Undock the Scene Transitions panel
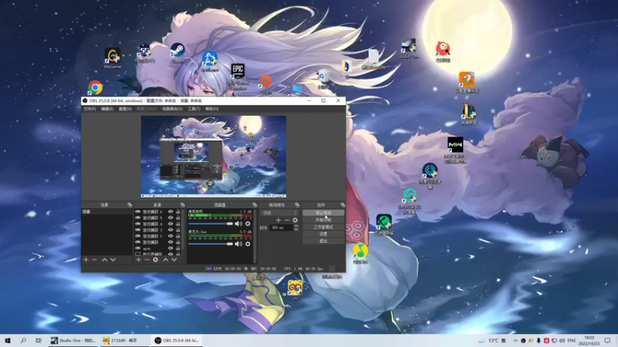This screenshot has height=347, width=618. (x=297, y=205)
